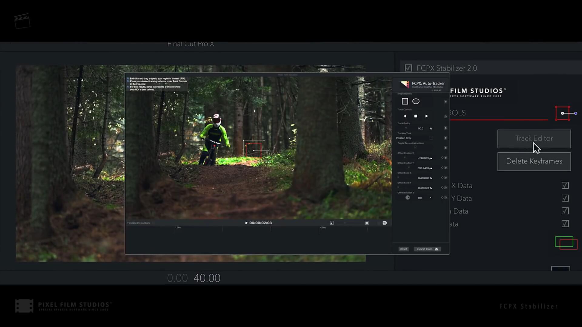Adjust the Track Quality slider
Image resolution: width=582 pixels, height=327 pixels.
coord(406,128)
